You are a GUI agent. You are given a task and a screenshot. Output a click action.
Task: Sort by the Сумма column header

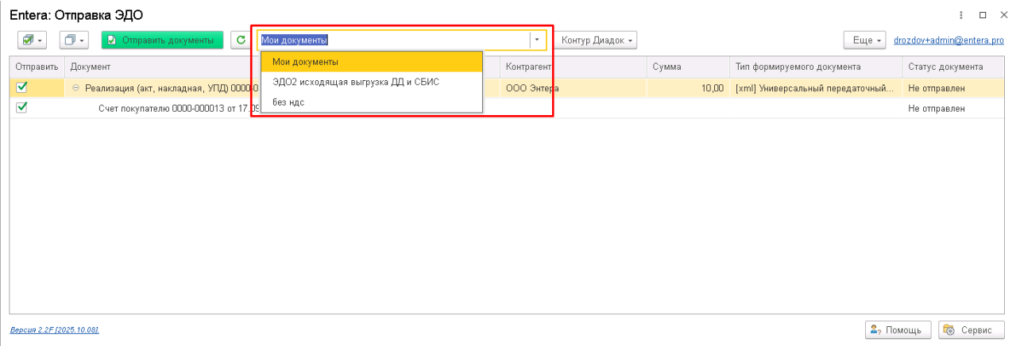coord(687,67)
